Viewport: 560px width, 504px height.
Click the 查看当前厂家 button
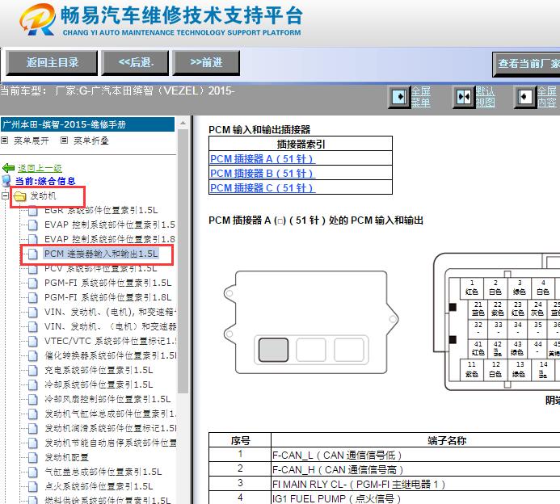coord(526,64)
